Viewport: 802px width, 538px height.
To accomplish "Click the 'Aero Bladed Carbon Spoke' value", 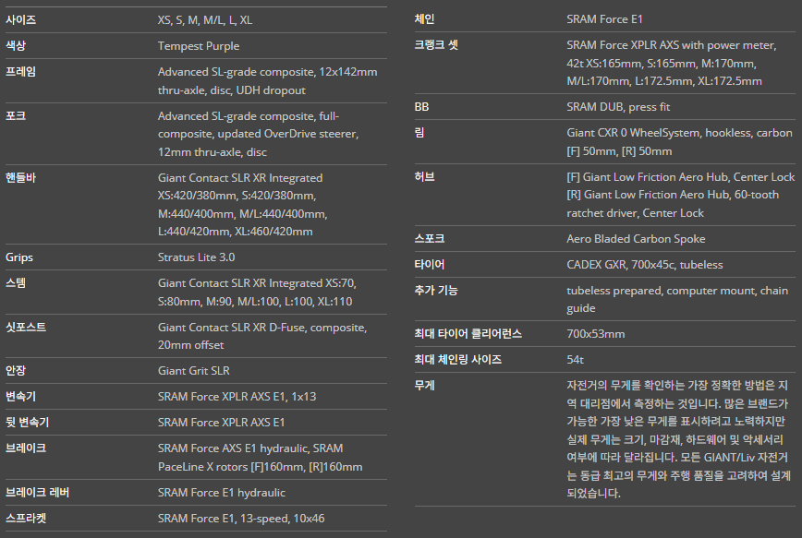I will (636, 239).
